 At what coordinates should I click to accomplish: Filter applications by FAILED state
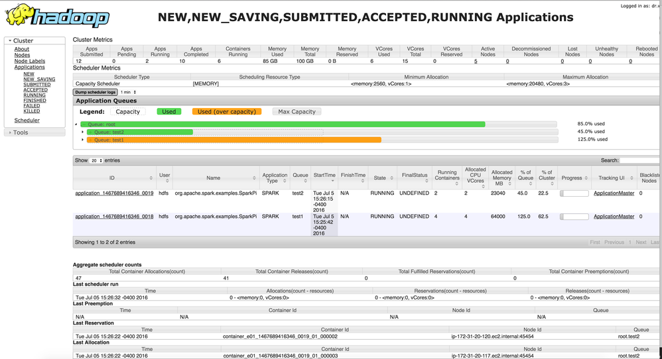pyautogui.click(x=32, y=106)
